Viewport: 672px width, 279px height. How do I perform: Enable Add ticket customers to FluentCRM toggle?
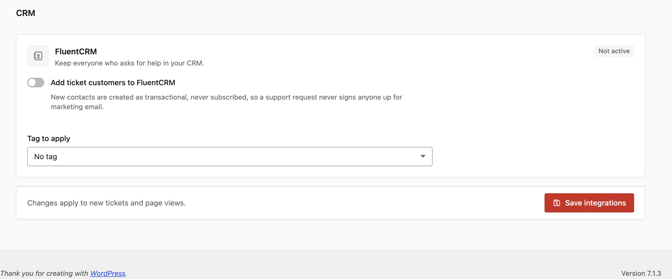click(36, 83)
